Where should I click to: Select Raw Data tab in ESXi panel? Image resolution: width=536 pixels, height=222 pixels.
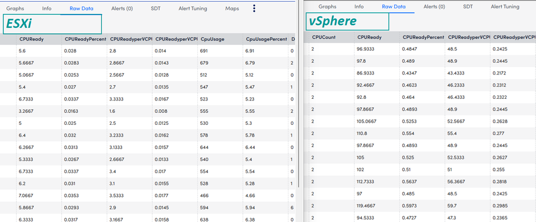(x=81, y=8)
